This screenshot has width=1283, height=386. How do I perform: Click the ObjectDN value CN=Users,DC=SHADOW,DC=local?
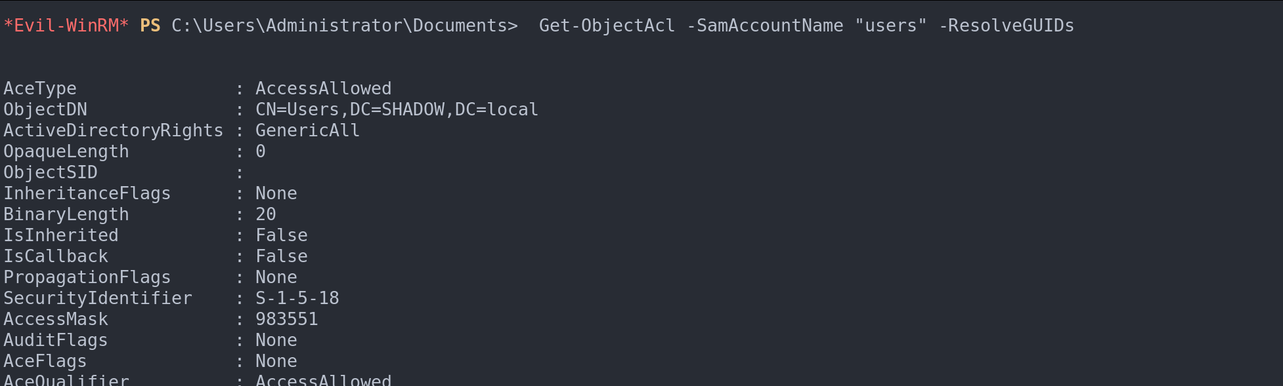[x=397, y=109]
